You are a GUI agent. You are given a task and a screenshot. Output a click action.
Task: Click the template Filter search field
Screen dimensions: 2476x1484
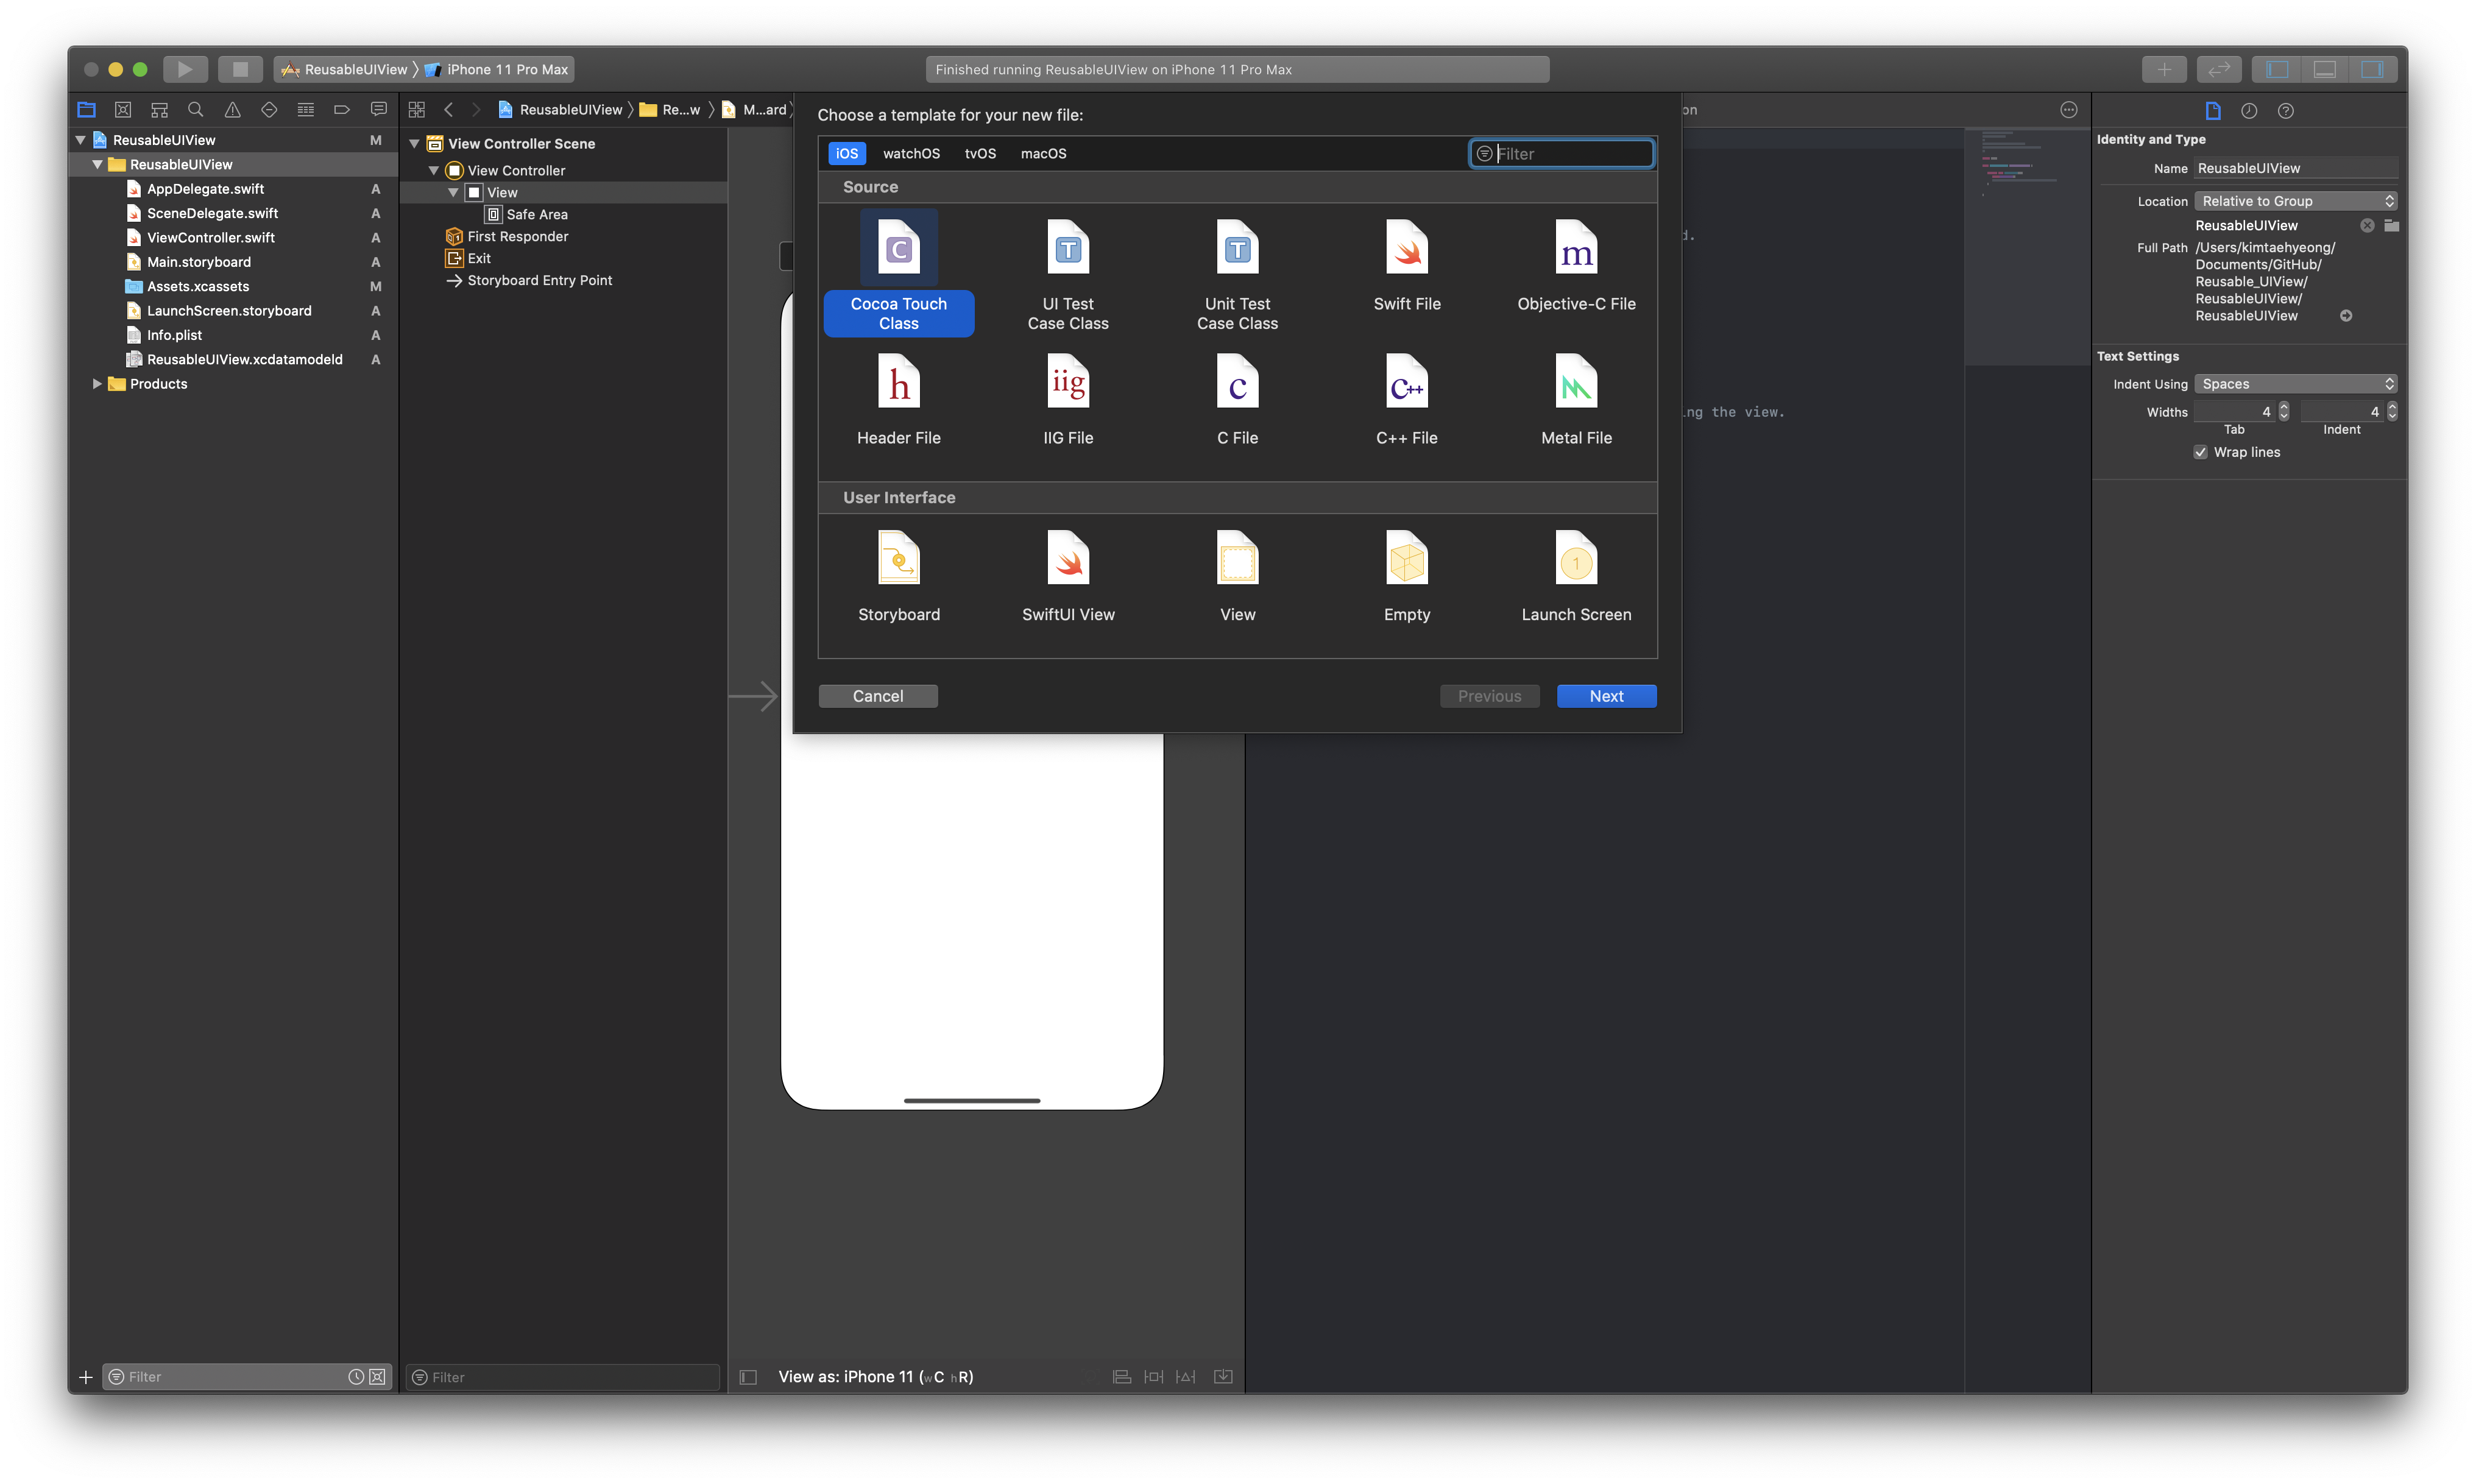point(1570,154)
